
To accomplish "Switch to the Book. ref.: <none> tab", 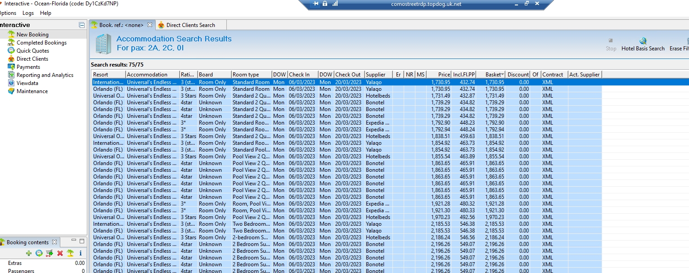I will [122, 25].
